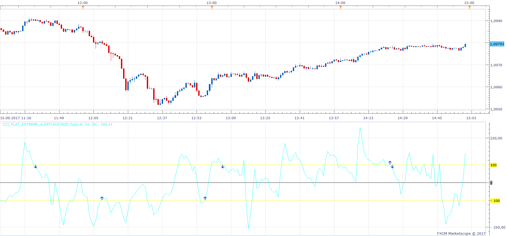Select the current price label 1,09793
Image resolution: width=507 pixels, height=236 pixels.
coord(497,44)
